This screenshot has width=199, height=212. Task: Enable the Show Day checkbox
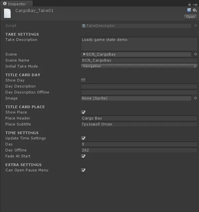[x=83, y=81]
